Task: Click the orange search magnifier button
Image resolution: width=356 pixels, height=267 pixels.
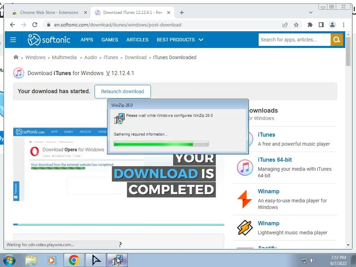Action: (x=337, y=40)
